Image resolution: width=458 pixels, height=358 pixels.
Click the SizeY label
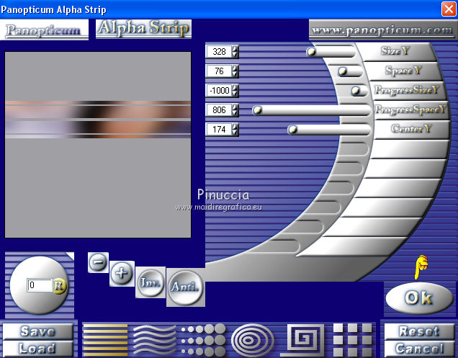coord(395,51)
